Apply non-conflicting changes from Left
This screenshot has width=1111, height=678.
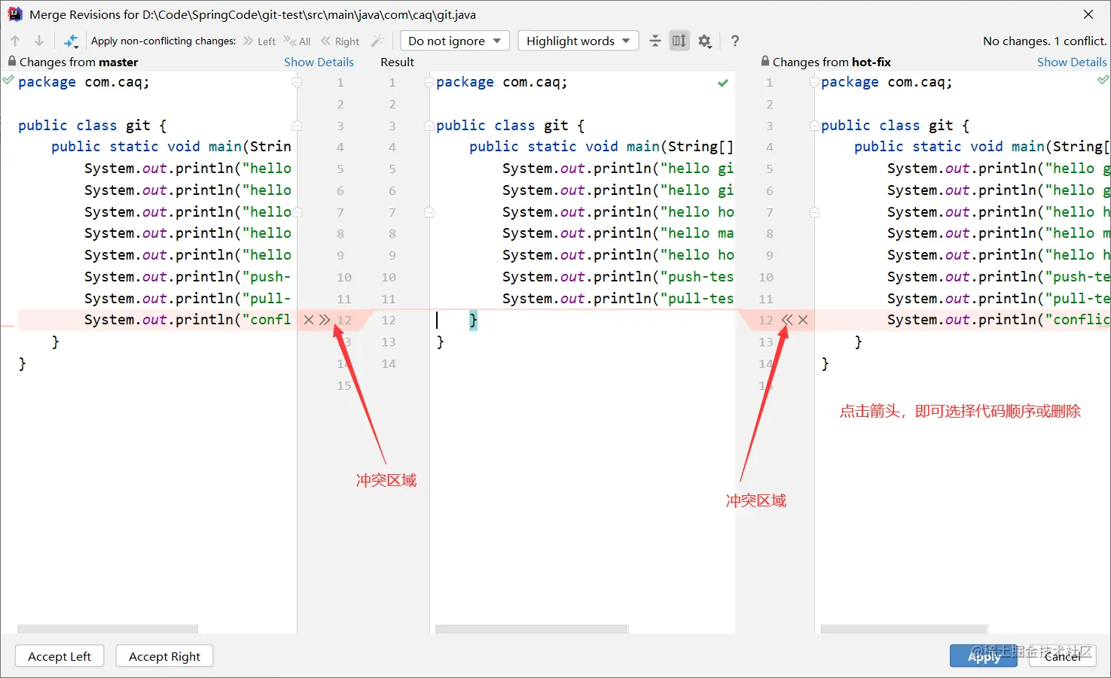pos(259,41)
